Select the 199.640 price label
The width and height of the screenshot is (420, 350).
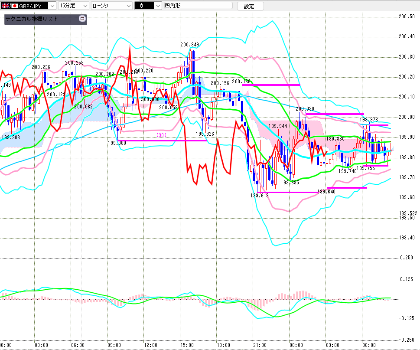(x=326, y=191)
